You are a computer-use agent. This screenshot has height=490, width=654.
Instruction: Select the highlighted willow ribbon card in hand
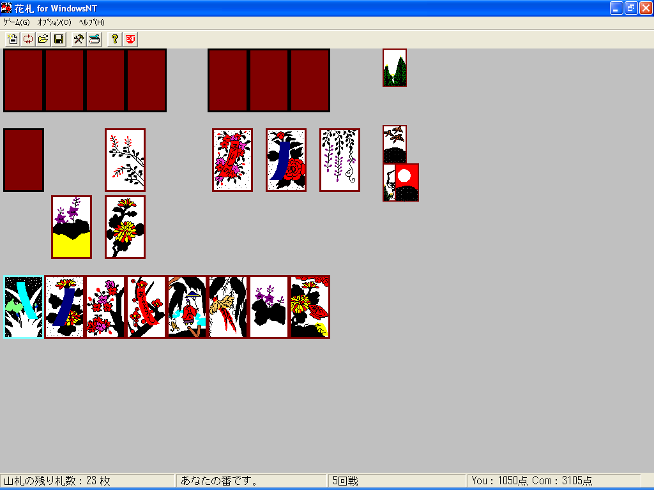coord(24,307)
